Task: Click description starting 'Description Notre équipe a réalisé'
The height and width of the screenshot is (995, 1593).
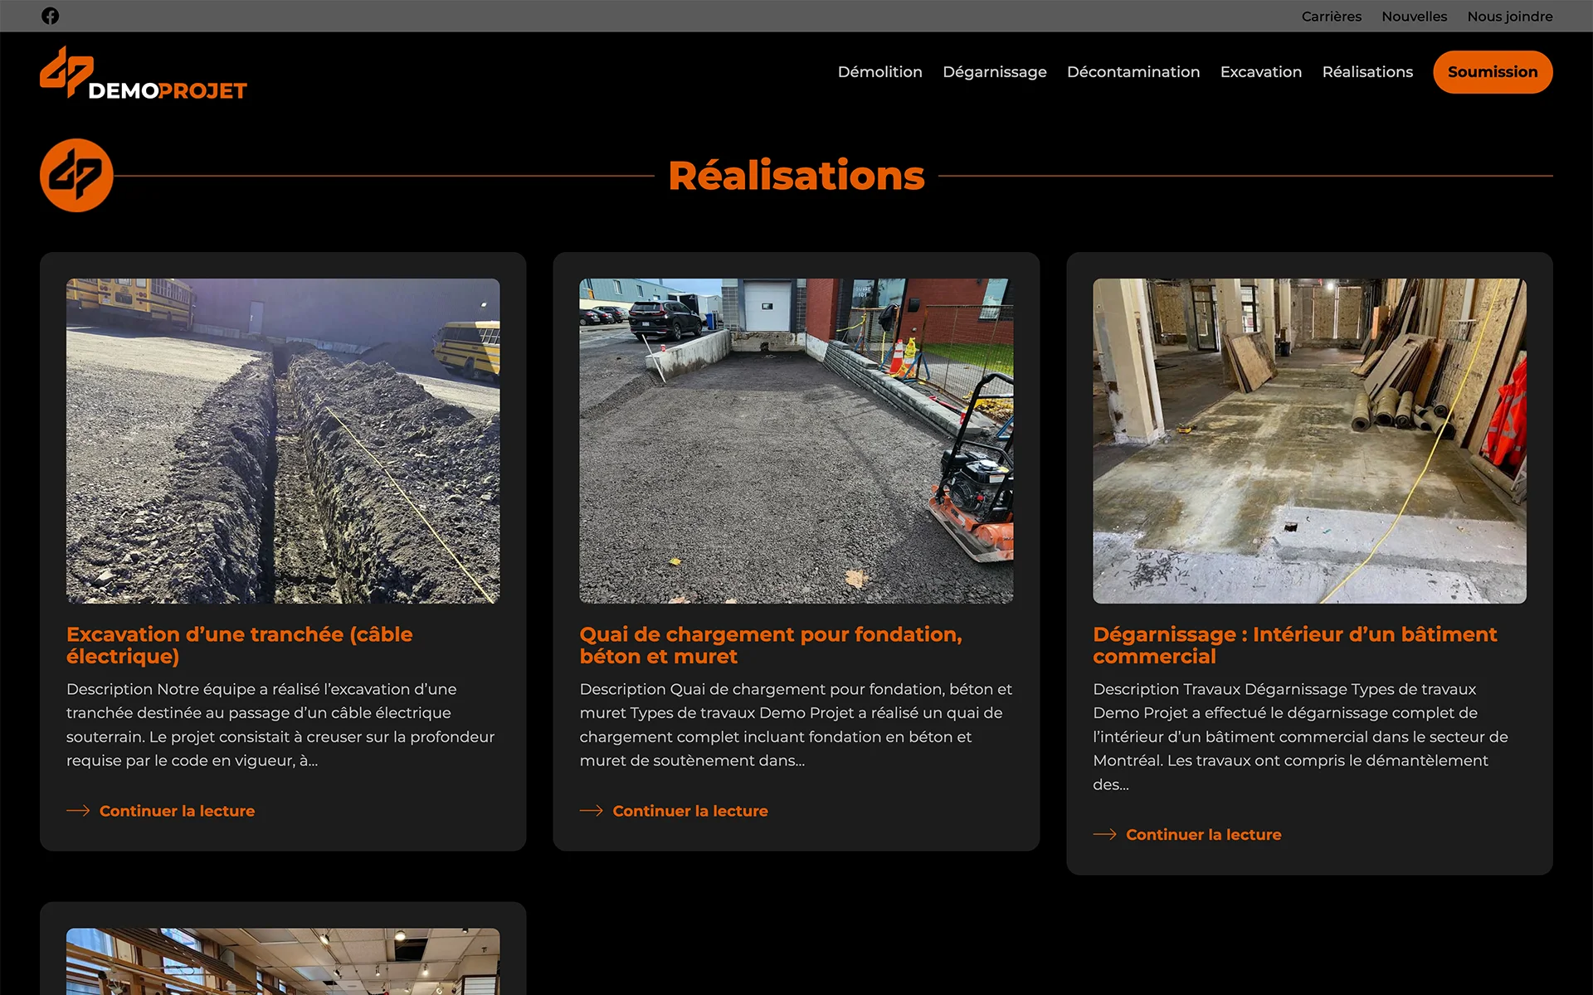Action: [280, 725]
